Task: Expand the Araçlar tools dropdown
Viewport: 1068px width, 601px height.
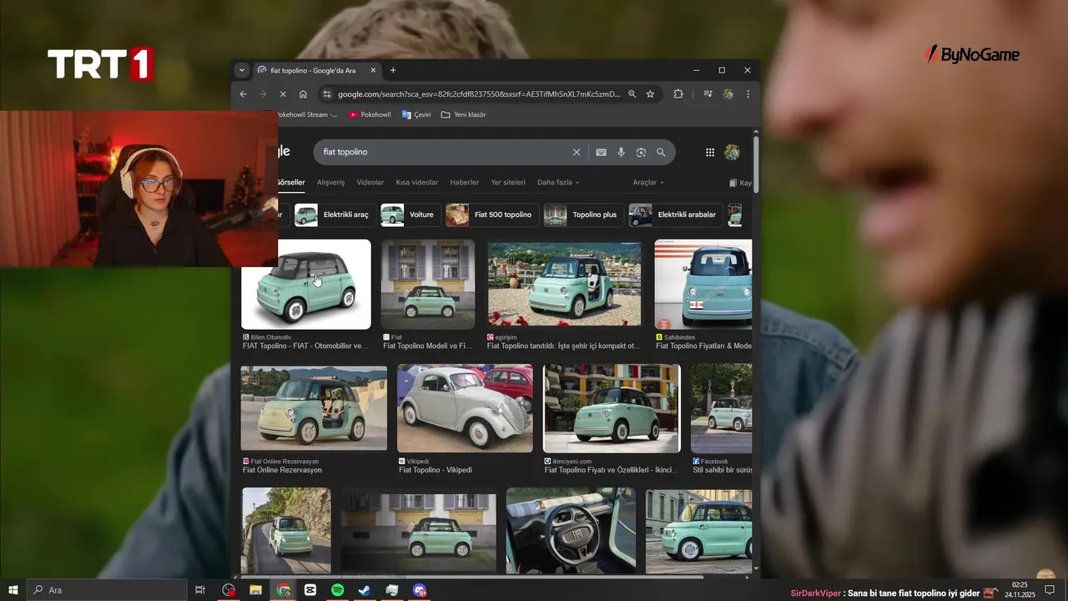Action: 648,182
